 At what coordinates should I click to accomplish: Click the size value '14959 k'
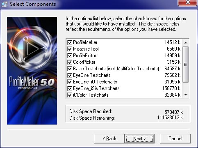pyautogui.click(x=172, y=55)
